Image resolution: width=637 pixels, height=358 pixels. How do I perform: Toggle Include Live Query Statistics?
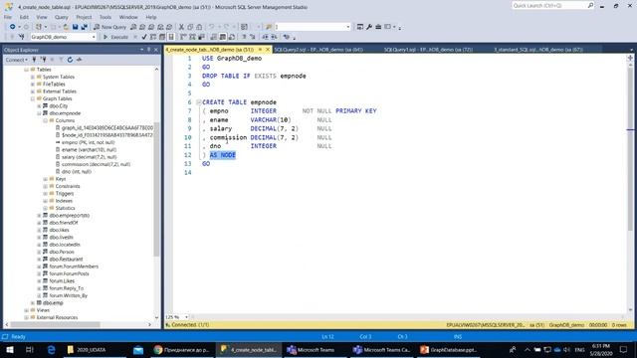192,37
